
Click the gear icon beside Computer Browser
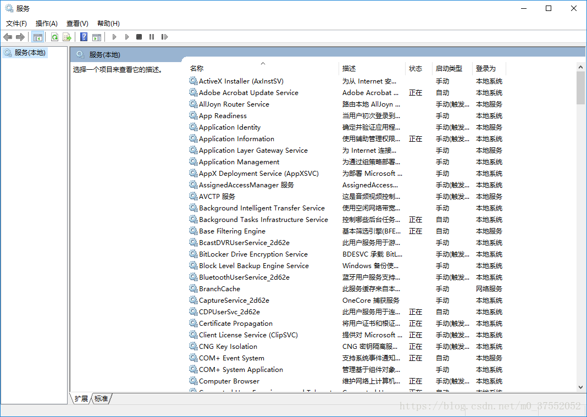(193, 381)
